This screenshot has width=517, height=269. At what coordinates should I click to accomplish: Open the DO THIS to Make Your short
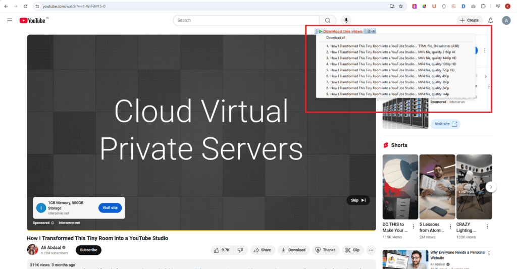pyautogui.click(x=400, y=187)
